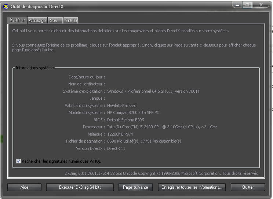This screenshot has height=199, width=273.
Task: Click the DirectX diagnostic title bar icon
Action: pyautogui.click(x=6, y=7)
